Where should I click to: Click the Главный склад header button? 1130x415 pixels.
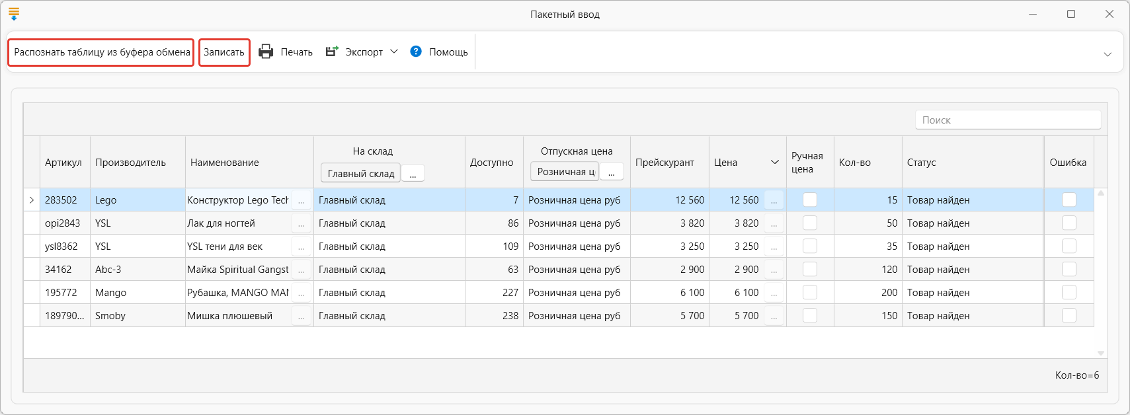click(x=360, y=173)
